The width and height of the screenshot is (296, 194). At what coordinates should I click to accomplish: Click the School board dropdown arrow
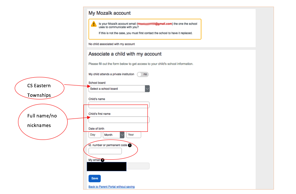pos(147,89)
